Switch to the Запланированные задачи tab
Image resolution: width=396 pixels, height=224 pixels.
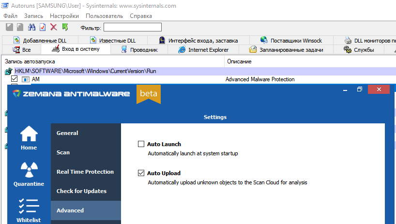pos(286,50)
